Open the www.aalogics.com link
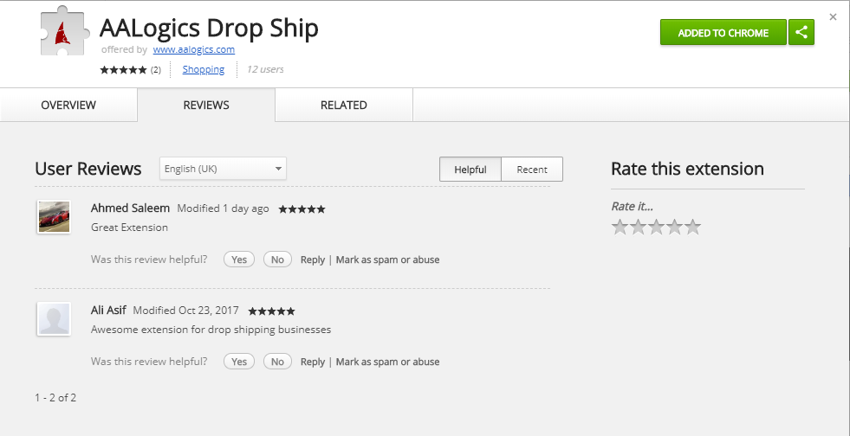This screenshot has height=436, width=850. pos(193,50)
